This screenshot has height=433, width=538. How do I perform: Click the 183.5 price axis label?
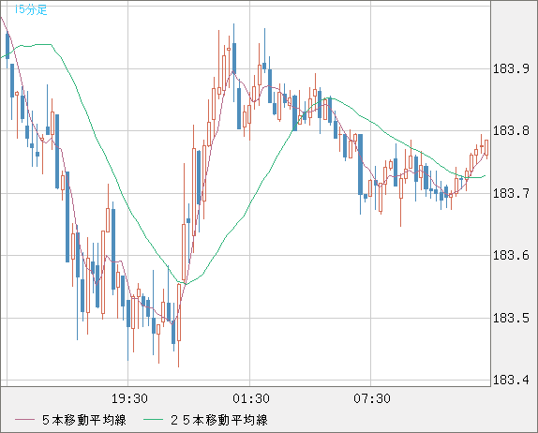(x=511, y=318)
